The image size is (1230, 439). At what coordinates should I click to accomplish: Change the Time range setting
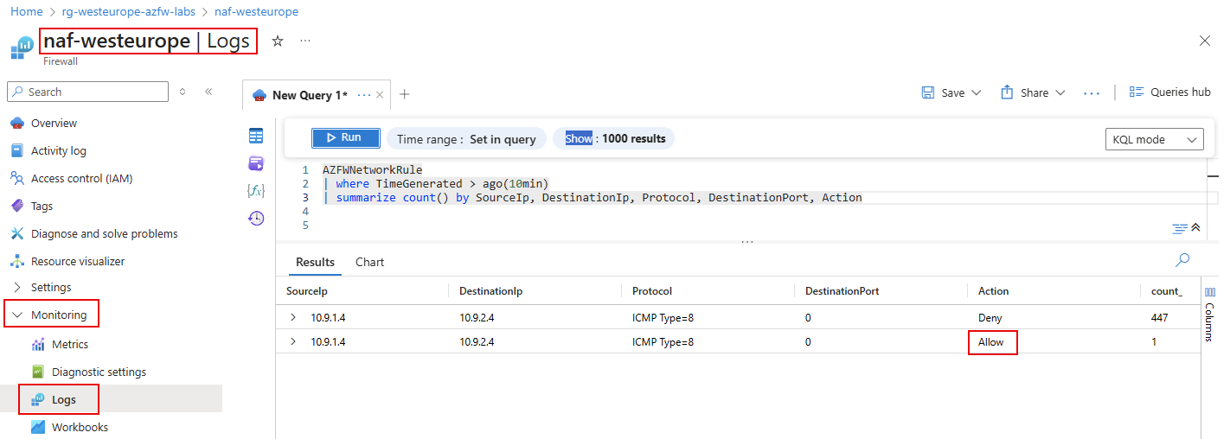click(x=466, y=139)
